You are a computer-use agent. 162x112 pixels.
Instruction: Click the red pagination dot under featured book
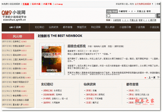pos(145,78)
